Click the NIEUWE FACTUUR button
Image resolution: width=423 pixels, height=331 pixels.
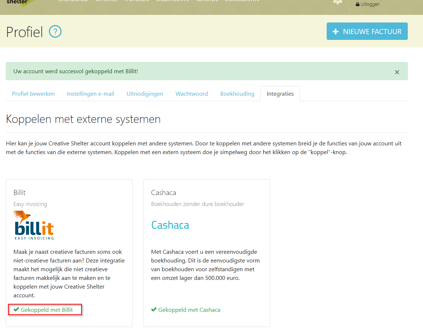click(367, 31)
